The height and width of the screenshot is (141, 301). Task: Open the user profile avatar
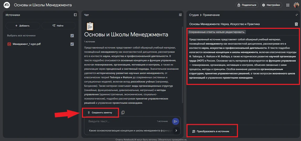click(x=296, y=5)
